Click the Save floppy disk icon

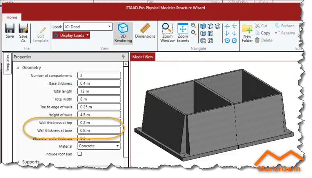[9, 28]
